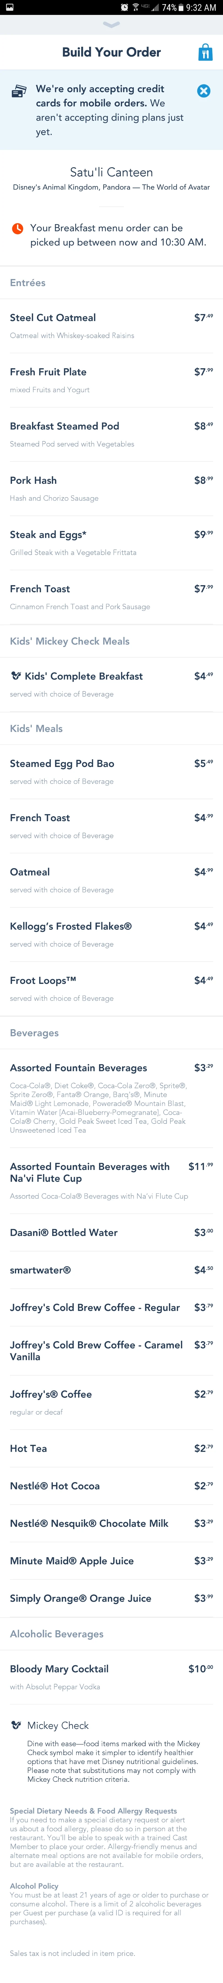Open the Steak and Eggs item
Viewport: 223px width, 1983px height.
coord(111,543)
